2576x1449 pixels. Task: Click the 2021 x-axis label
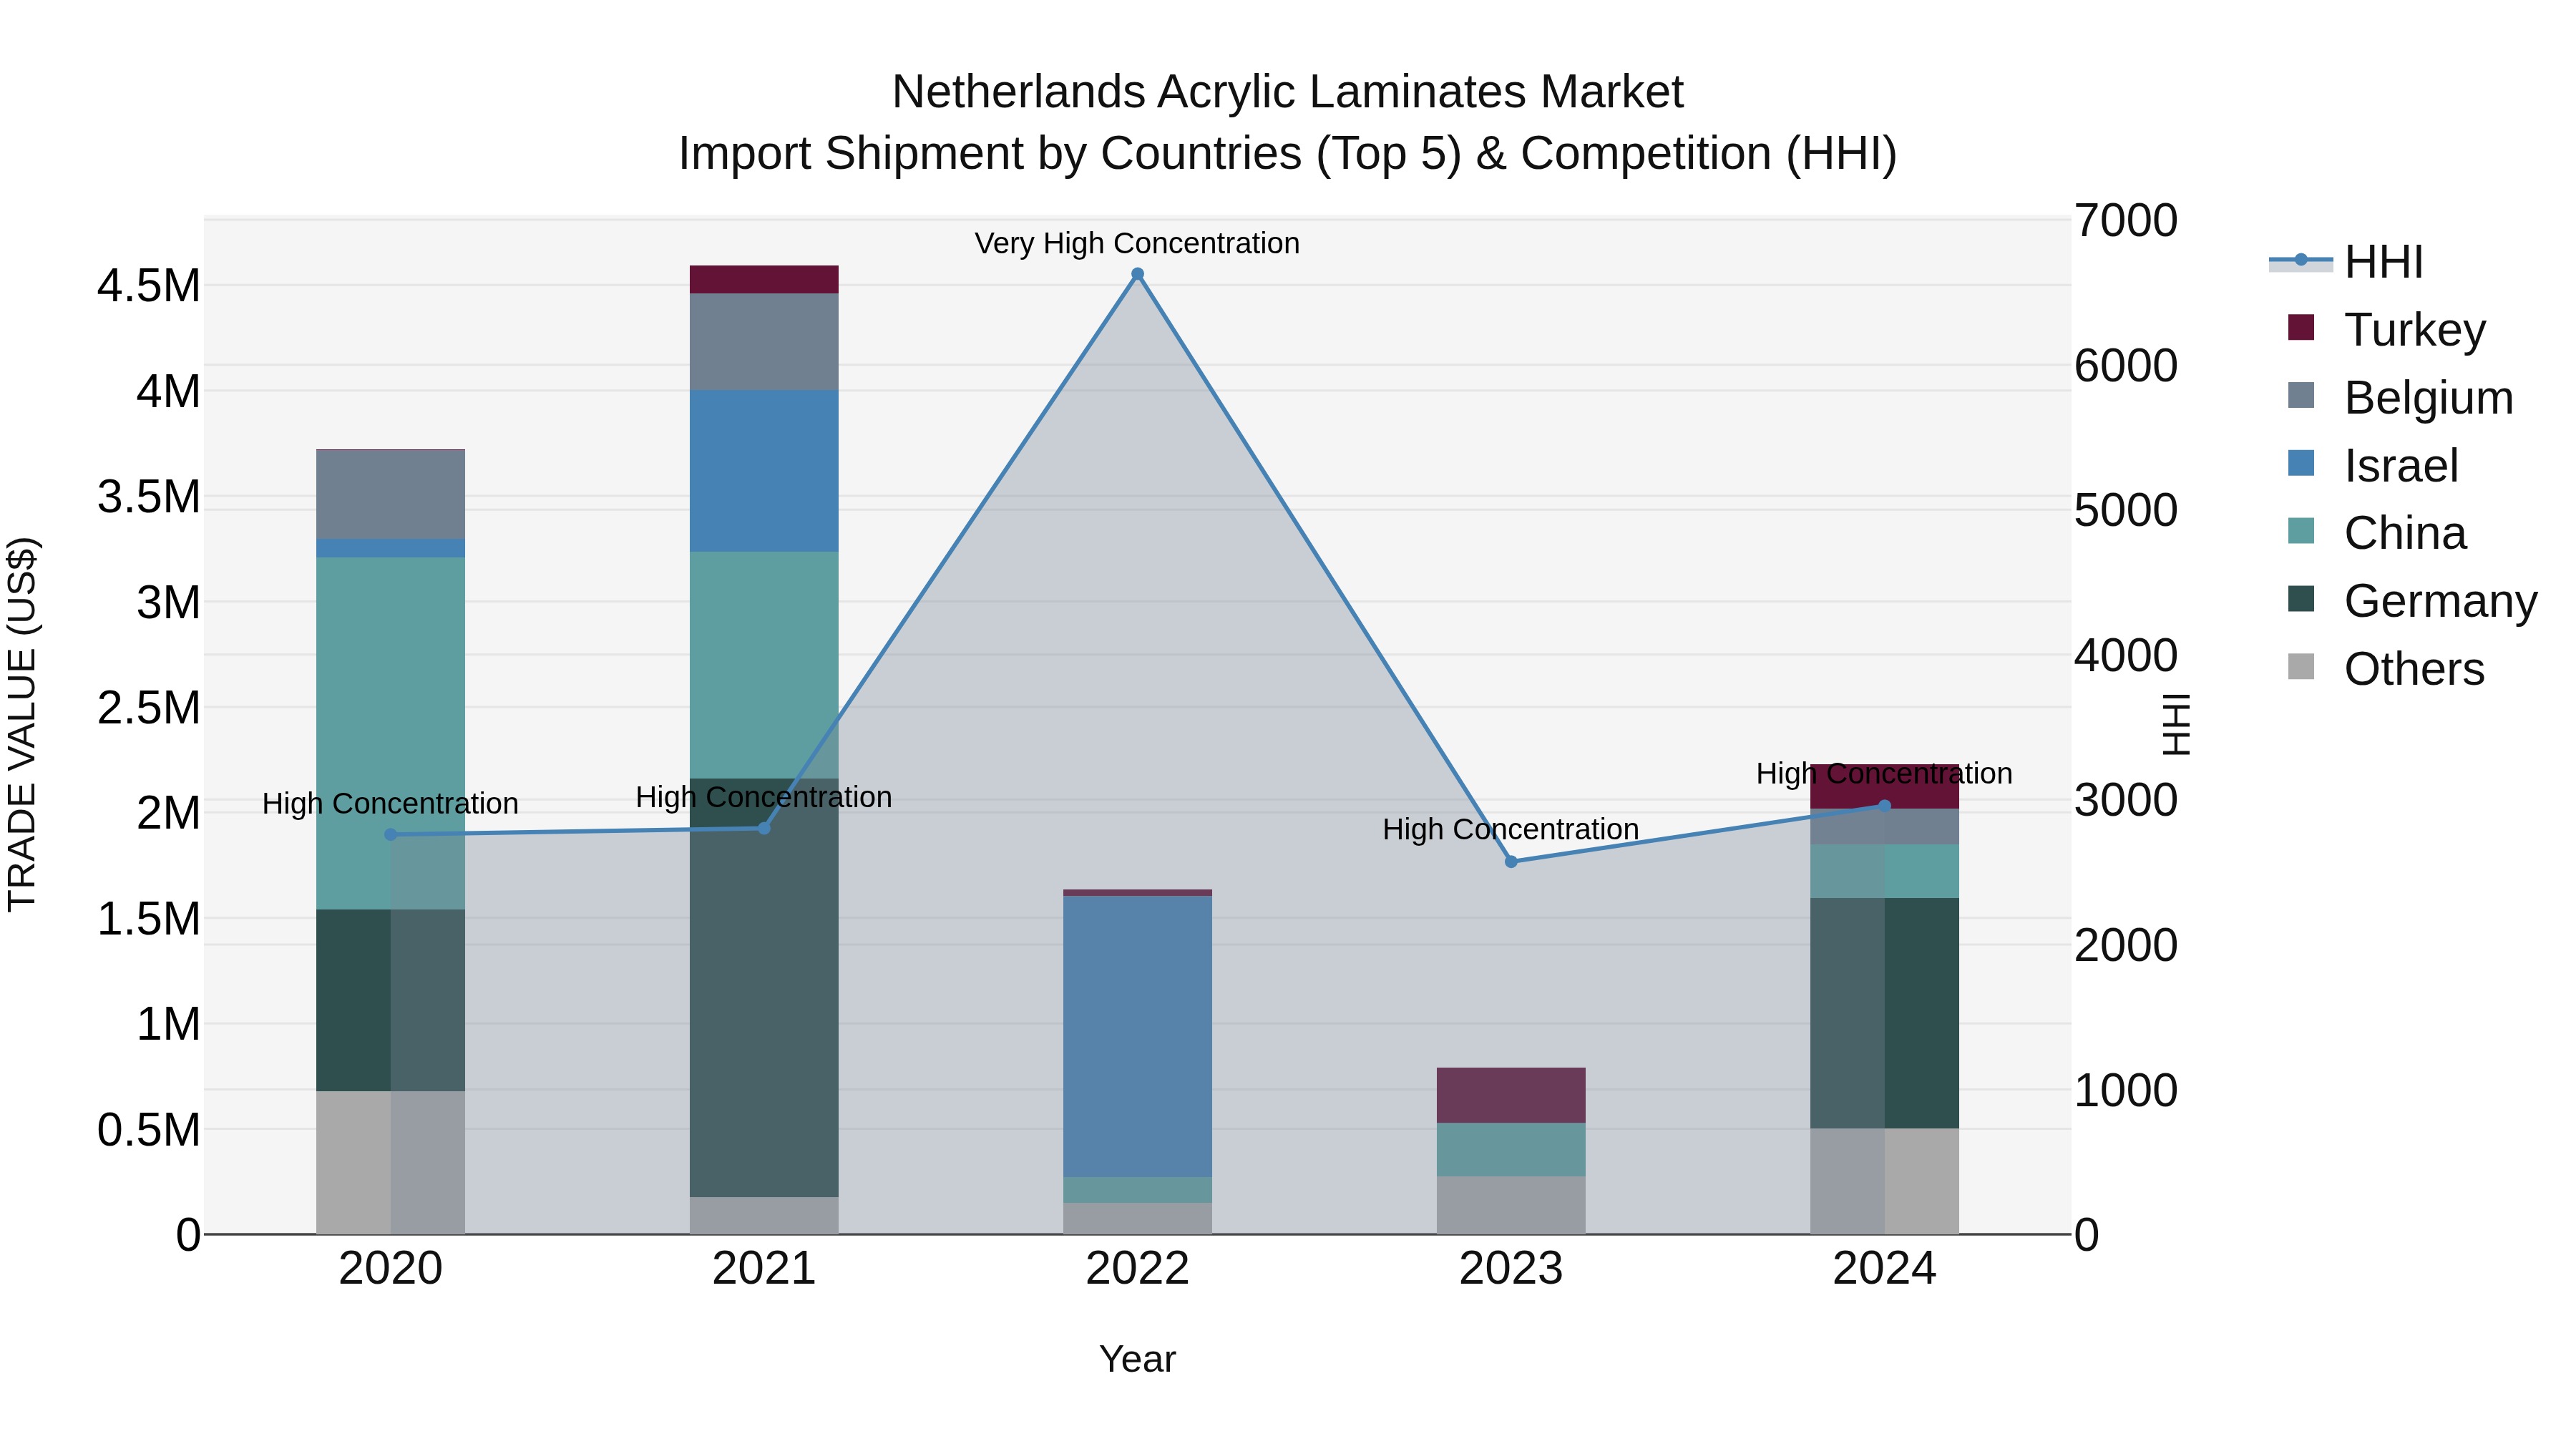[764, 1268]
